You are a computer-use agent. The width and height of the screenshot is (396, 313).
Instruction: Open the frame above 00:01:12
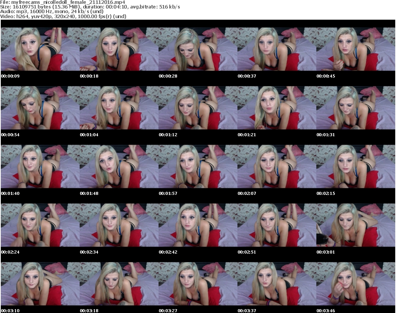tap(198, 108)
